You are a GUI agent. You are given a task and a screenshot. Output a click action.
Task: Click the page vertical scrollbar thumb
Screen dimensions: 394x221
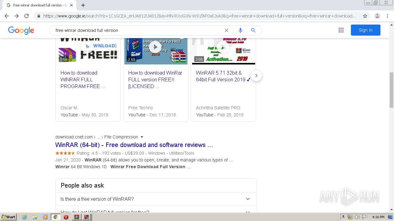pyautogui.click(x=392, y=90)
